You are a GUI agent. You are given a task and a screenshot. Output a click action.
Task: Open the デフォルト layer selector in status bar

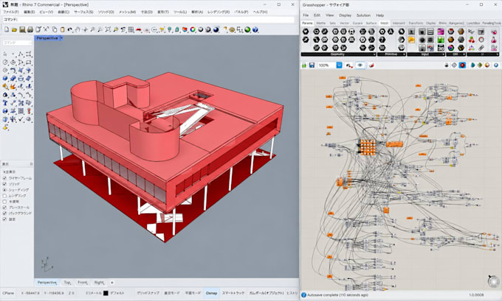click(117, 293)
